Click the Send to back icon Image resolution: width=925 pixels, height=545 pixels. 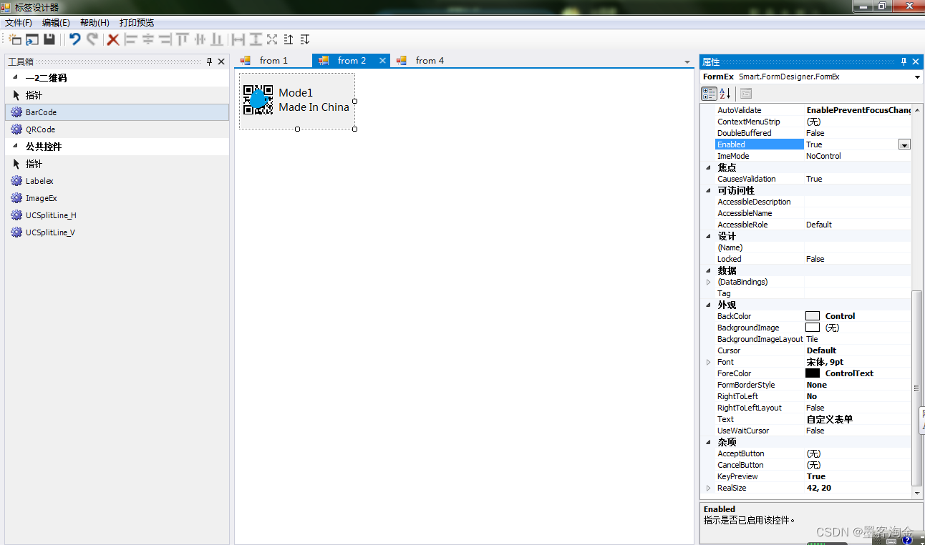click(305, 39)
